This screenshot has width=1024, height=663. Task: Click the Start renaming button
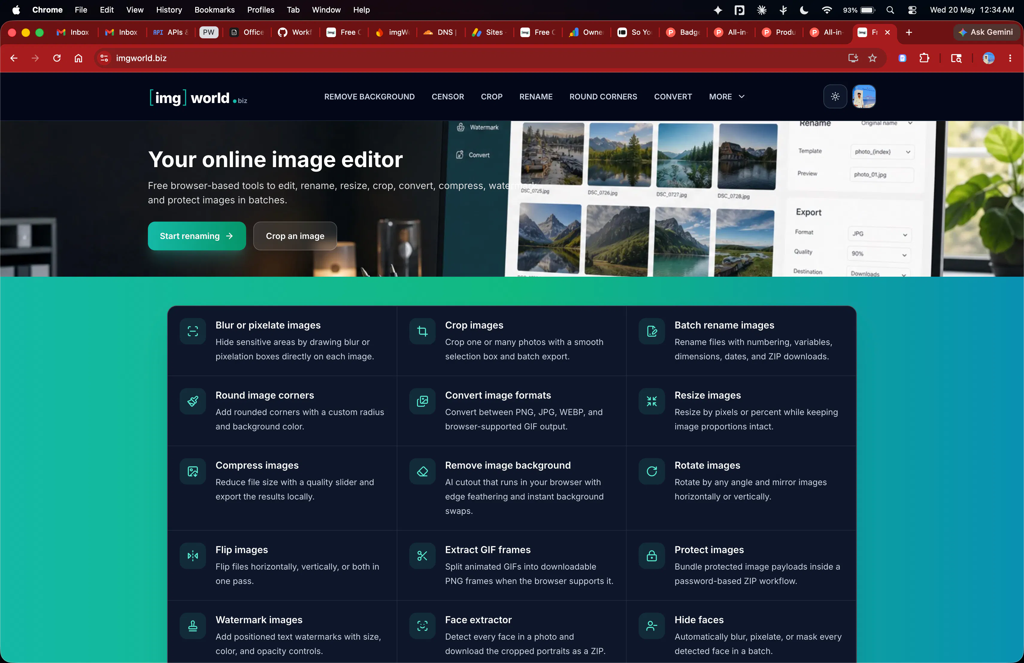point(197,236)
